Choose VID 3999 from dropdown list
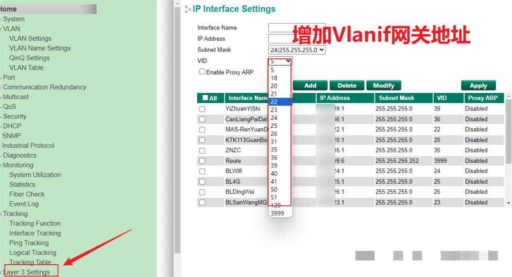Screen dimensions: 512x277 tap(280, 214)
